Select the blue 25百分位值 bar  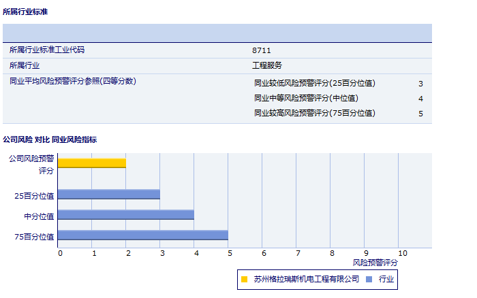(x=109, y=195)
